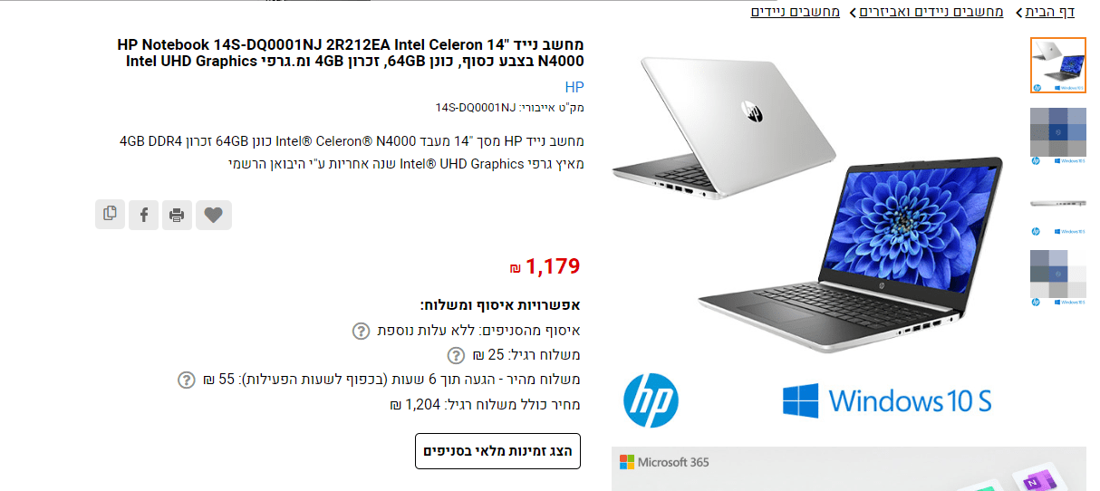Open help icon beside משלוח רגיל 25 ₪

(457, 355)
